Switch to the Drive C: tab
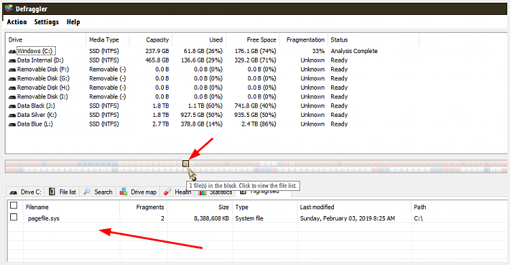The height and width of the screenshot is (265, 510). tap(25, 192)
